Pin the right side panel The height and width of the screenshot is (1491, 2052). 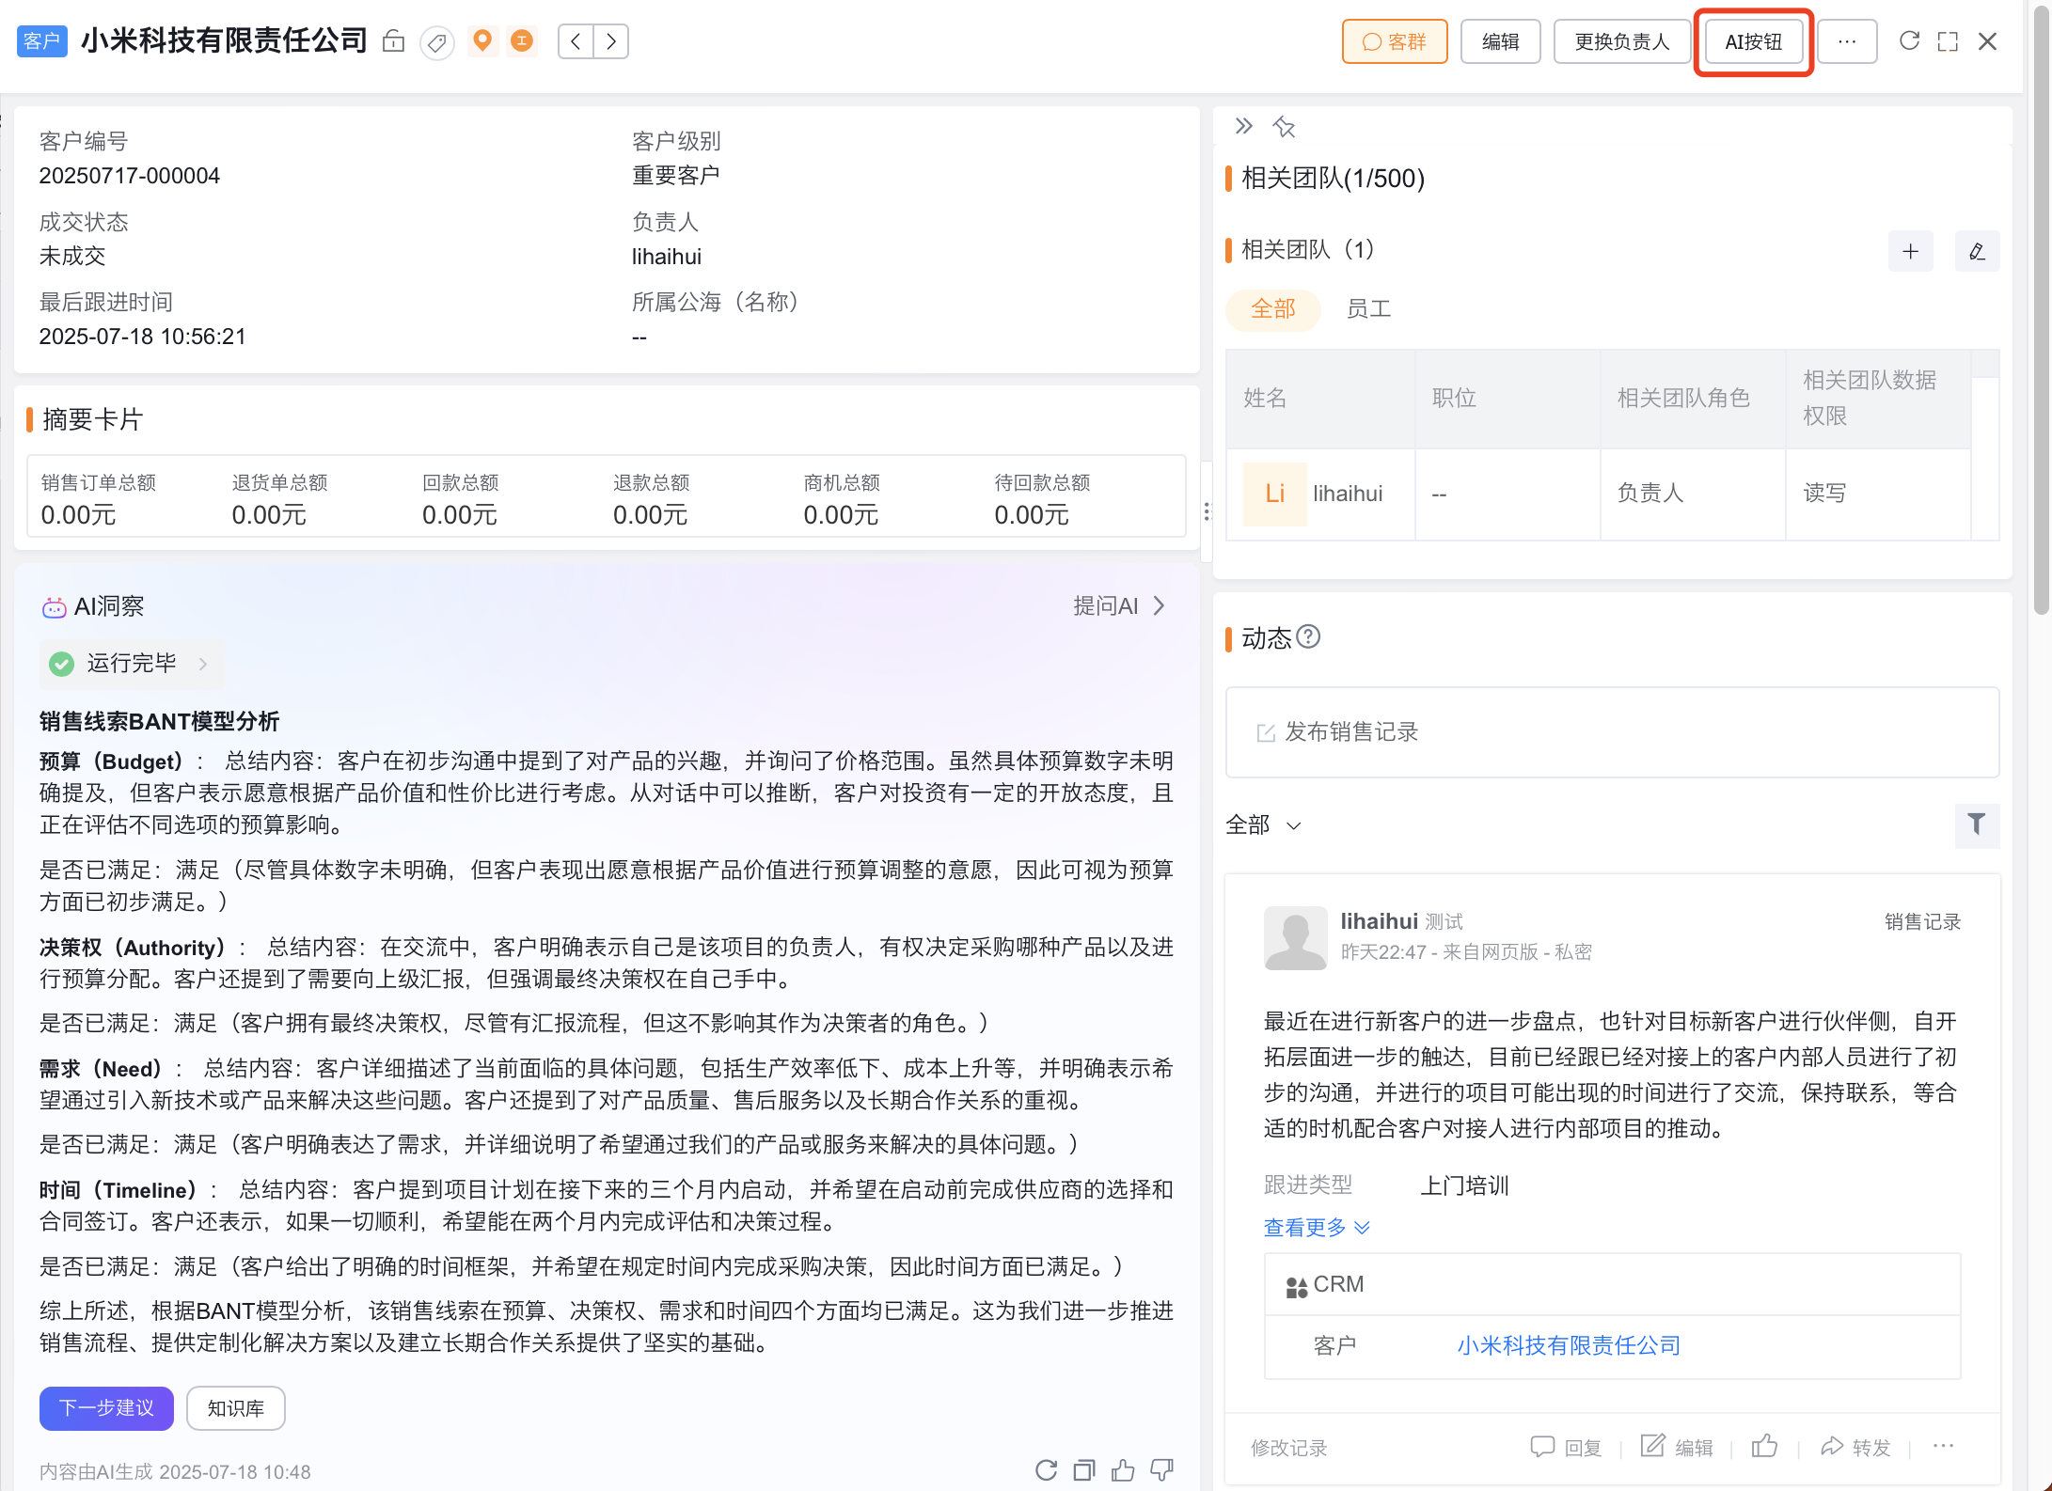click(1284, 126)
